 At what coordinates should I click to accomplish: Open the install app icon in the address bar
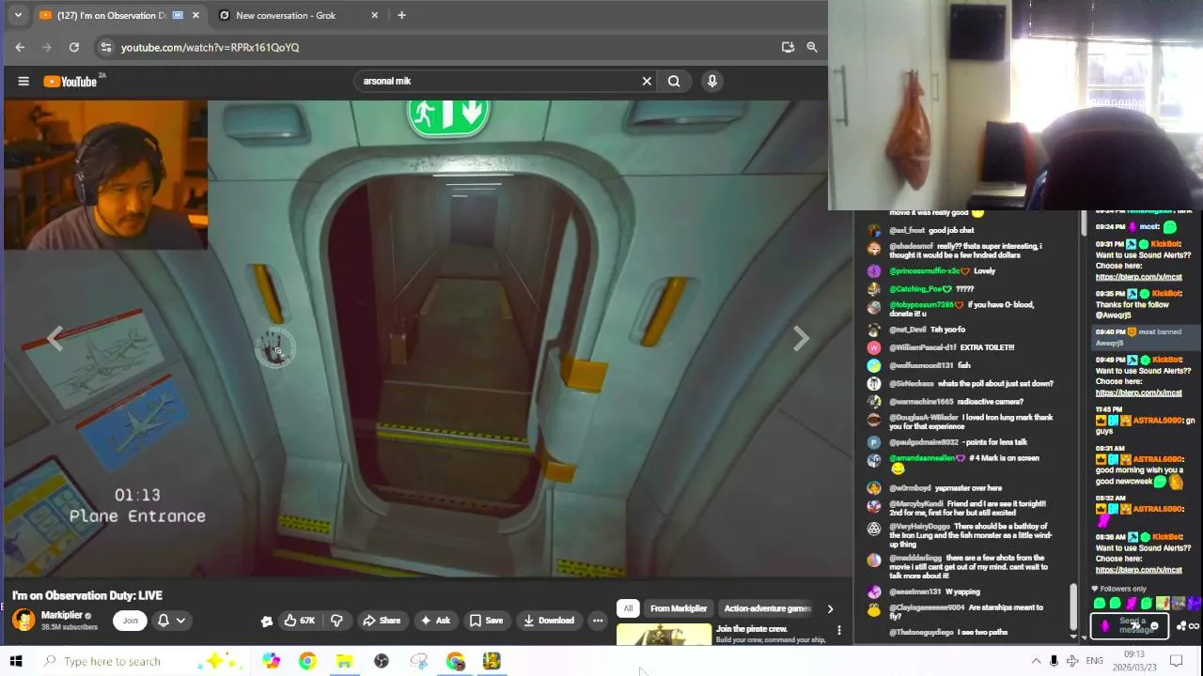pos(788,47)
